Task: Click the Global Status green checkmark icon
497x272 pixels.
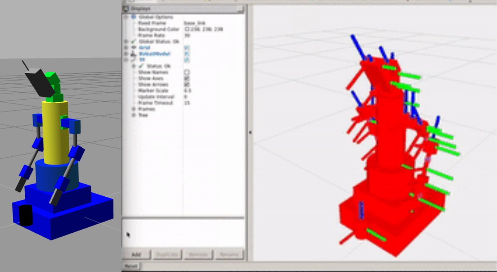Action: [133, 41]
